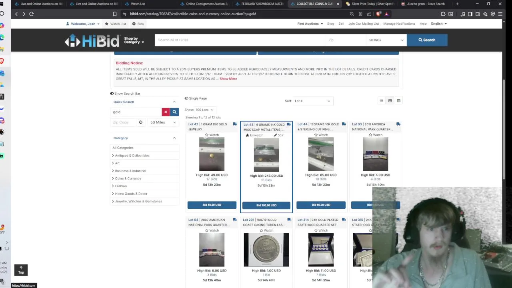Unwatch Lot 43 with the star toggle
Image resolution: width=512 pixels, height=288 pixels.
click(x=254, y=135)
